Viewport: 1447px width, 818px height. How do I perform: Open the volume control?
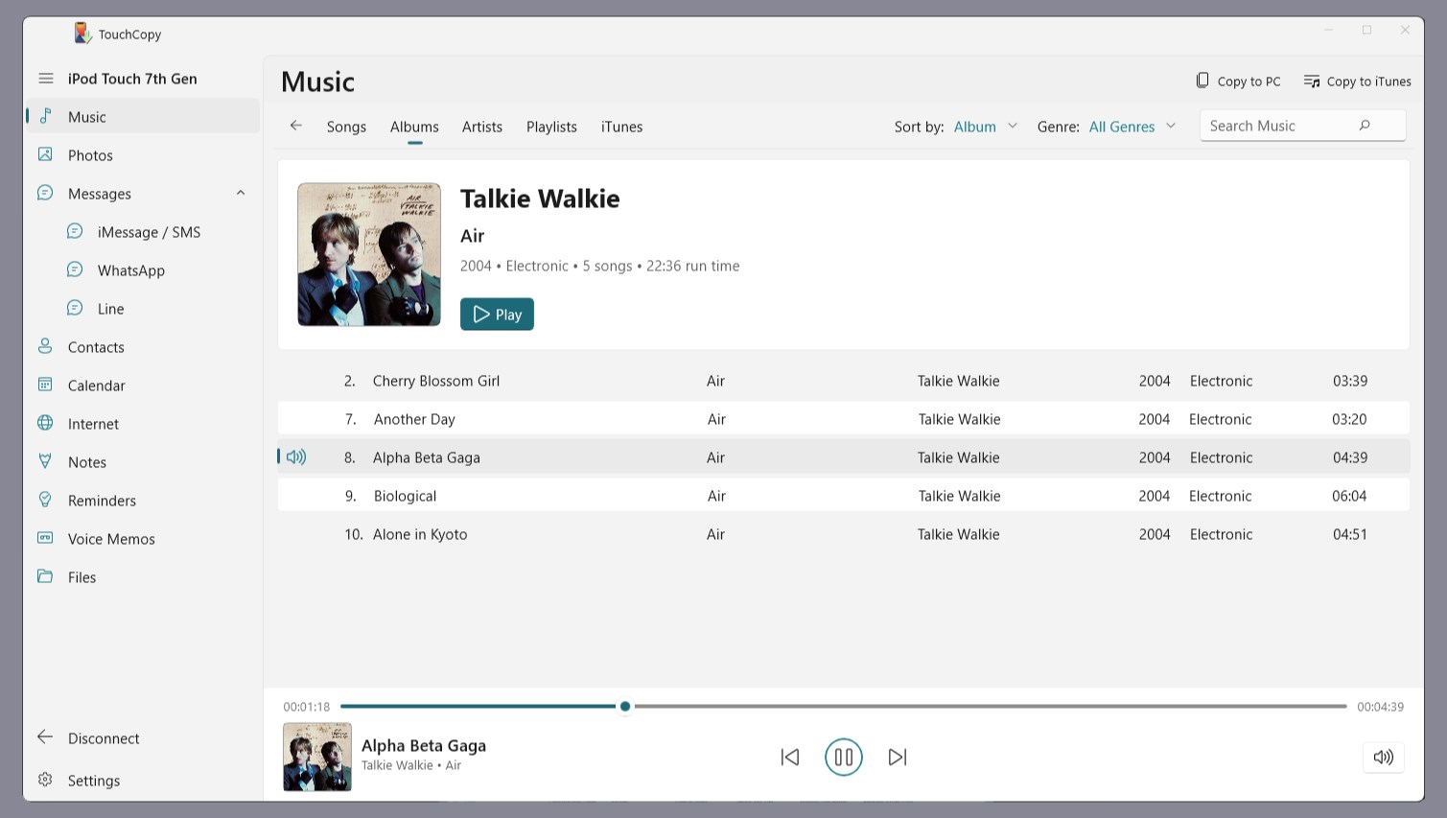tap(1384, 757)
